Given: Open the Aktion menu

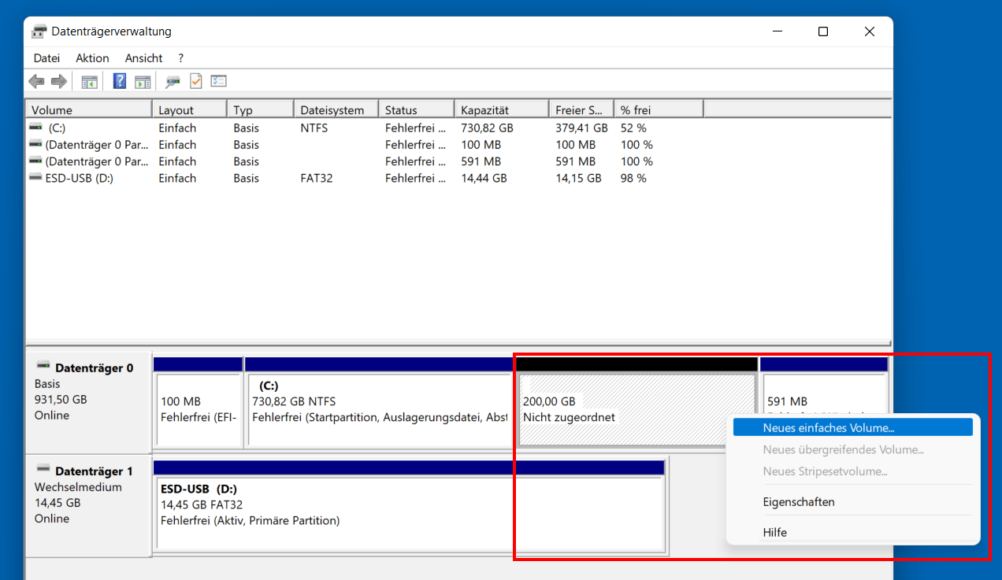Looking at the screenshot, I should click(92, 58).
